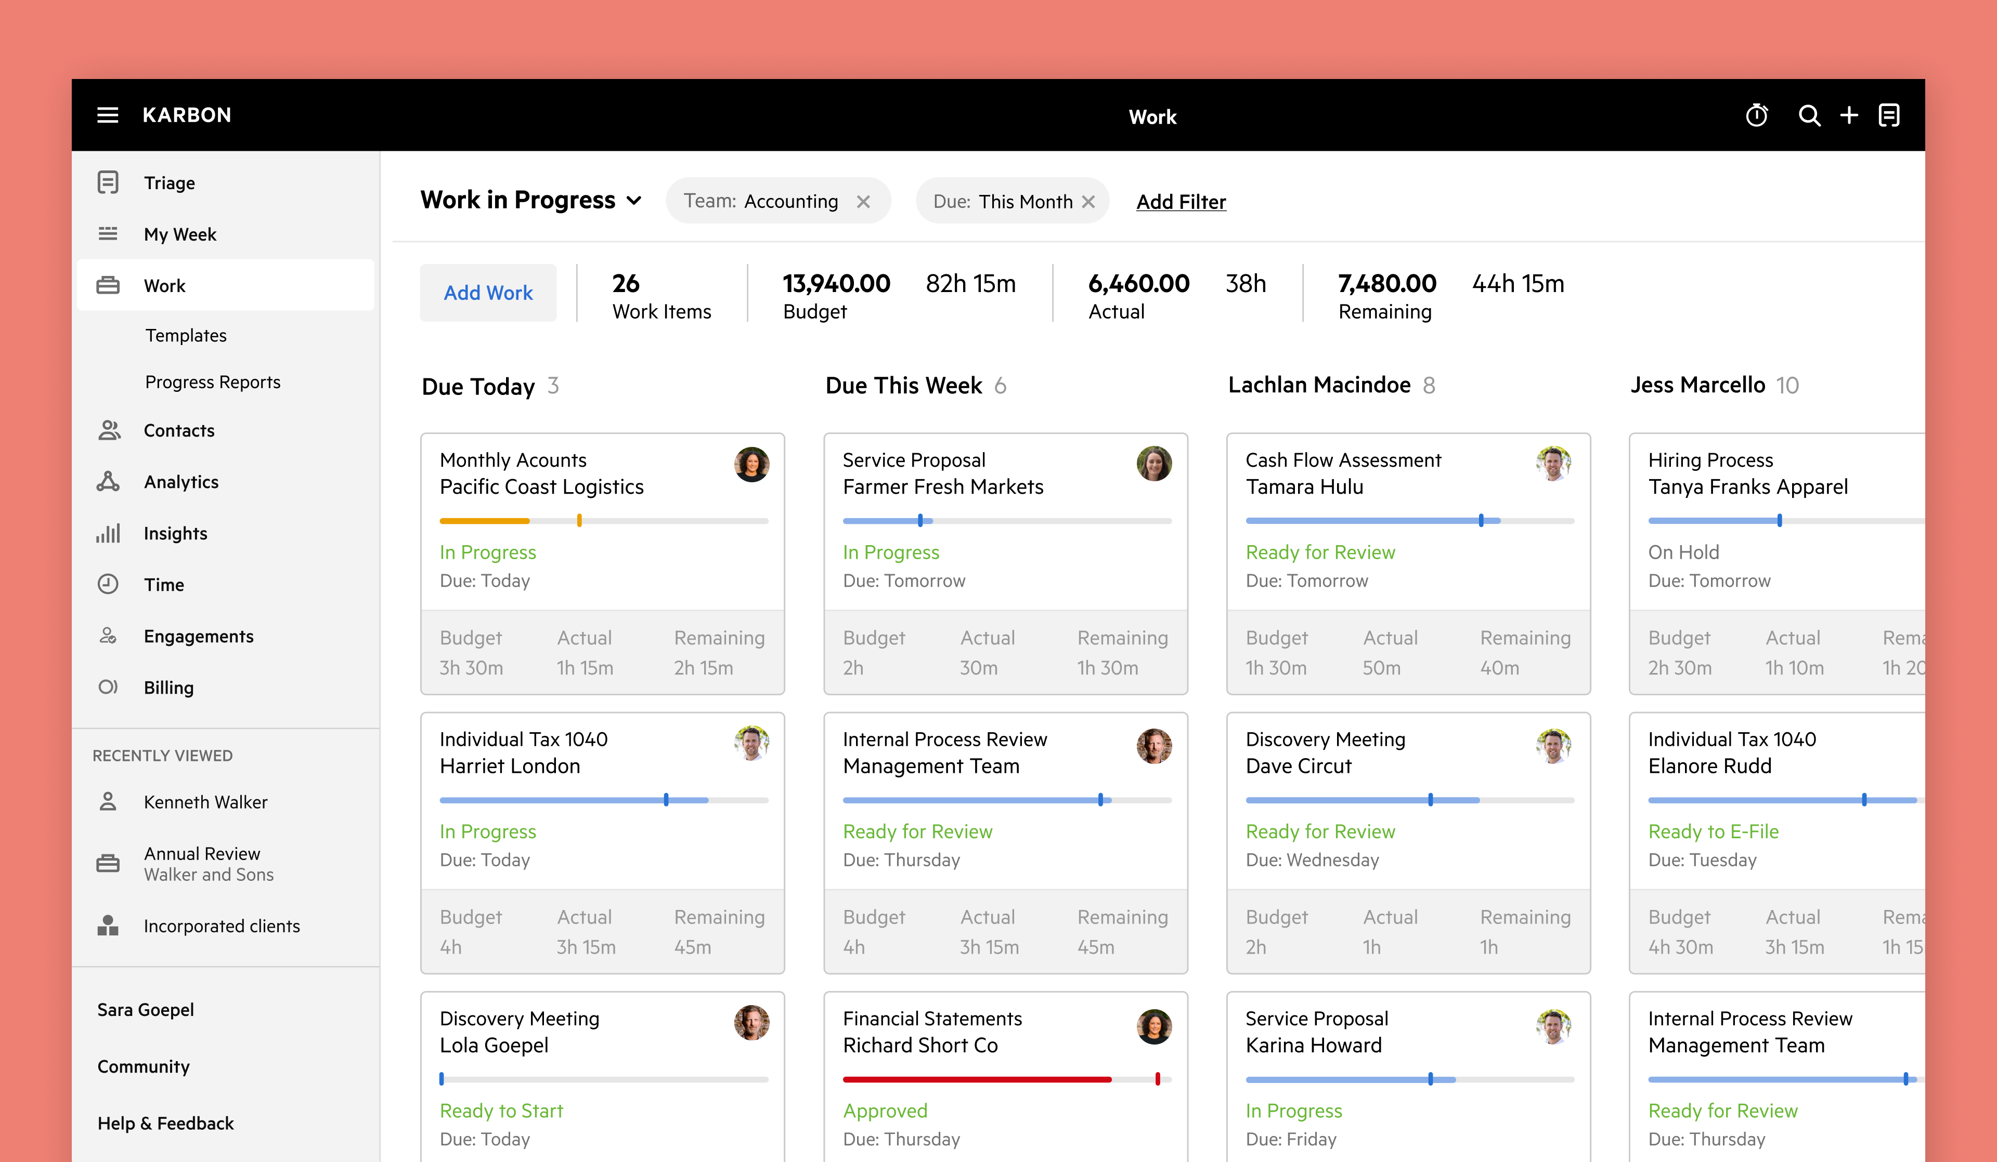Click the Time clock icon

coord(108,585)
